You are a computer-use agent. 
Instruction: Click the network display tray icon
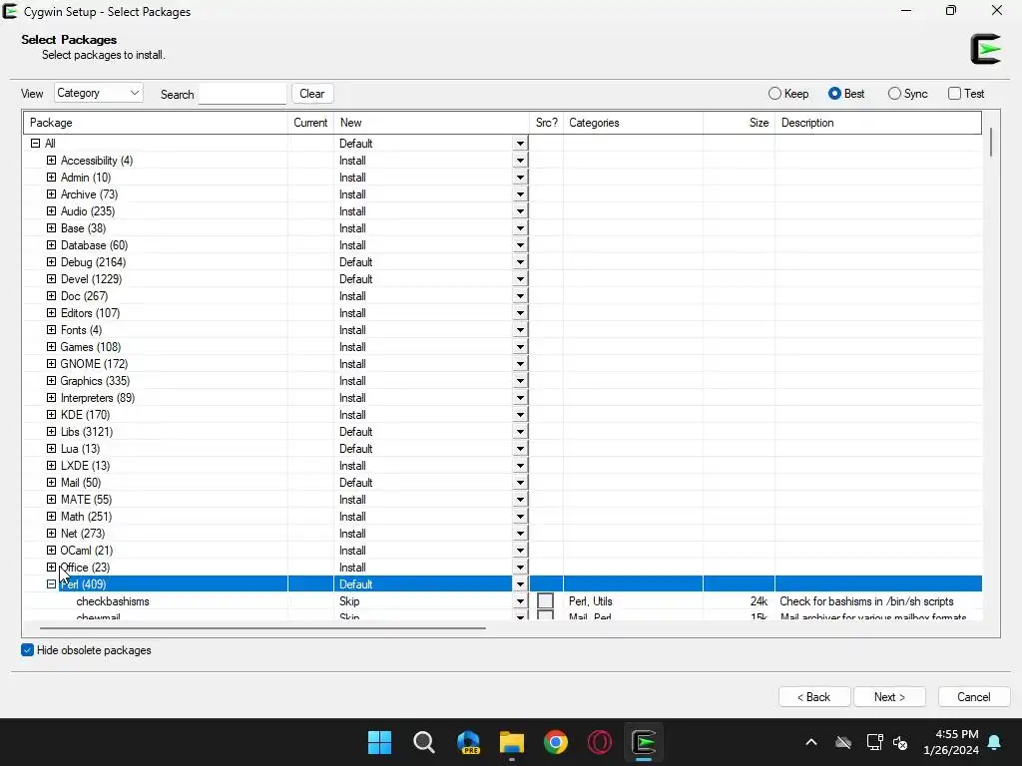point(874,742)
